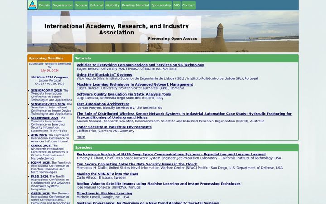Click speaker José Manuel Fonseca, UNINOVA
The width and height of the screenshot is (326, 204).
point(109,187)
